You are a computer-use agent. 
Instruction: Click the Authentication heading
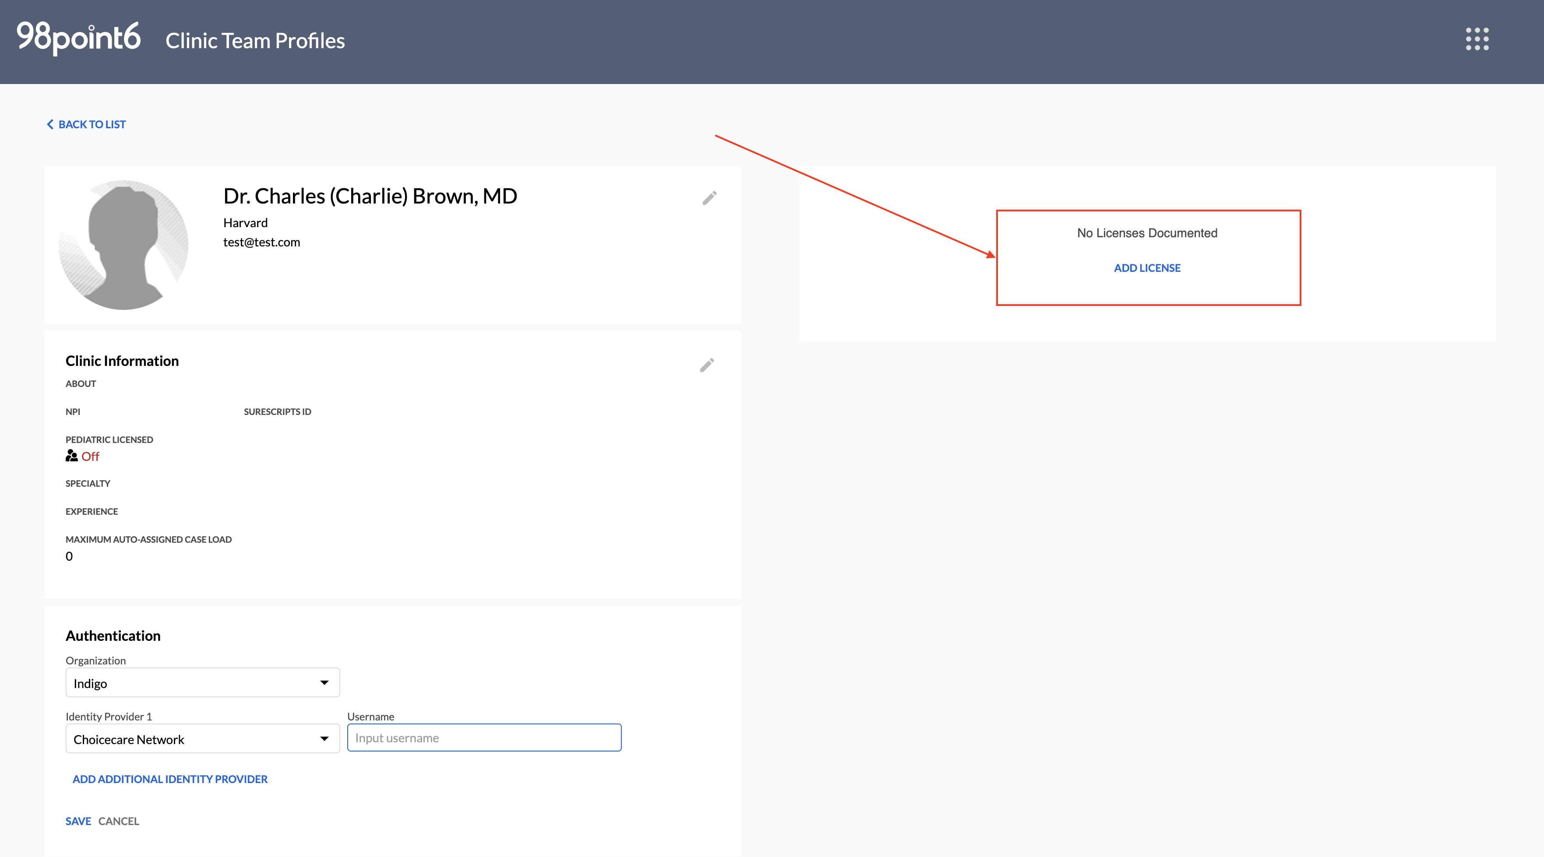[113, 636]
